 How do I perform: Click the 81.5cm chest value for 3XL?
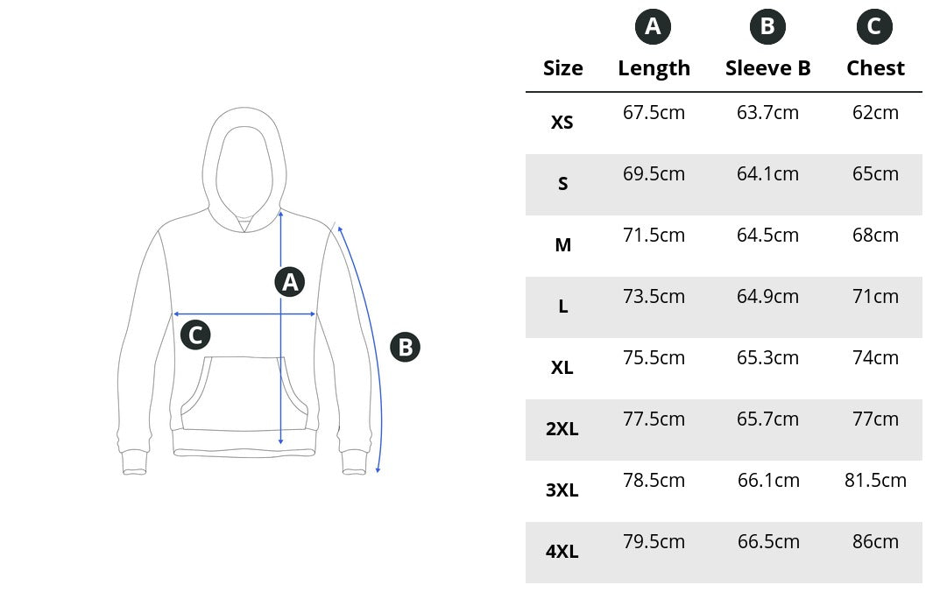tap(875, 481)
